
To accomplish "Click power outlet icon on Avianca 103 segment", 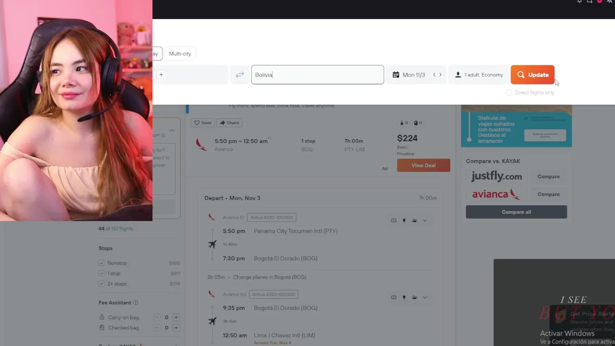I will tap(404, 297).
